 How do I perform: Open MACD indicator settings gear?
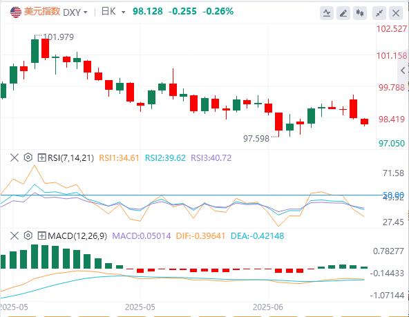(28, 236)
